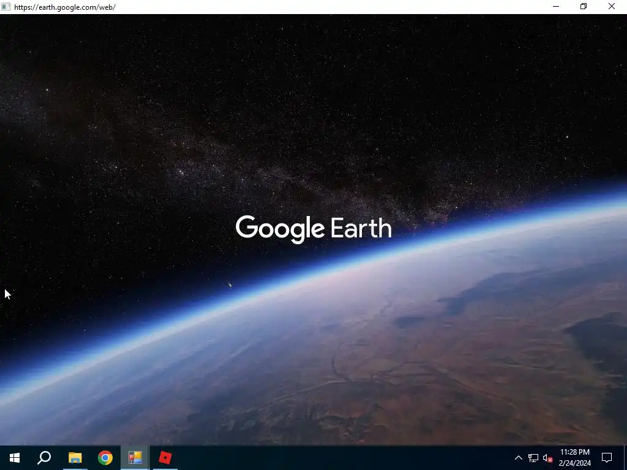Click the muted volume speaker icon
Screen dimensions: 627x470
coord(548,458)
